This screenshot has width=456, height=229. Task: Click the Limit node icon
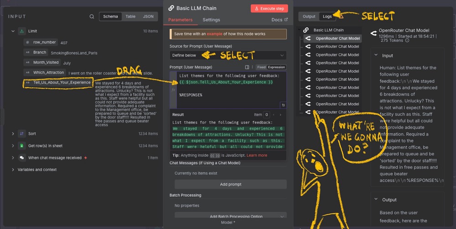click(x=21, y=31)
